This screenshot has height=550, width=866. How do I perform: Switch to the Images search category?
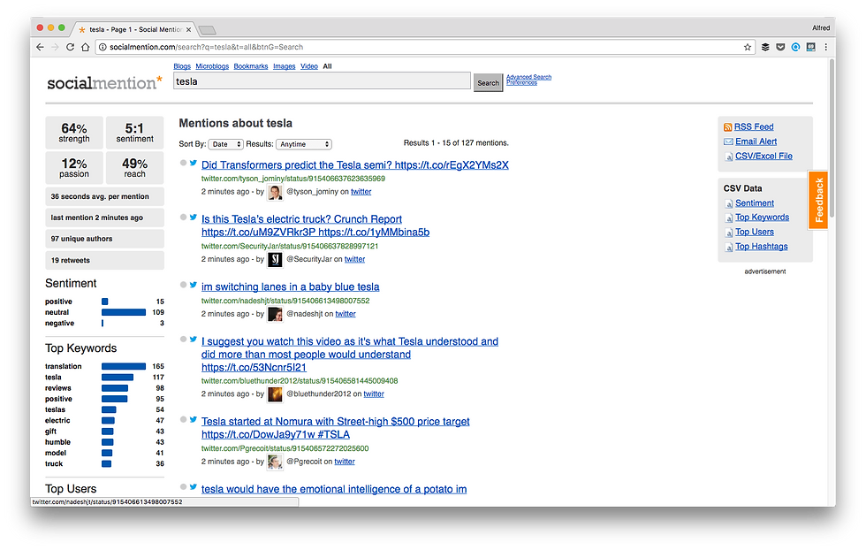pos(284,66)
